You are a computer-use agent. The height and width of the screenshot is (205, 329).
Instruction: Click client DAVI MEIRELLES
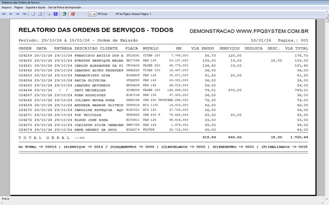tap(90, 90)
